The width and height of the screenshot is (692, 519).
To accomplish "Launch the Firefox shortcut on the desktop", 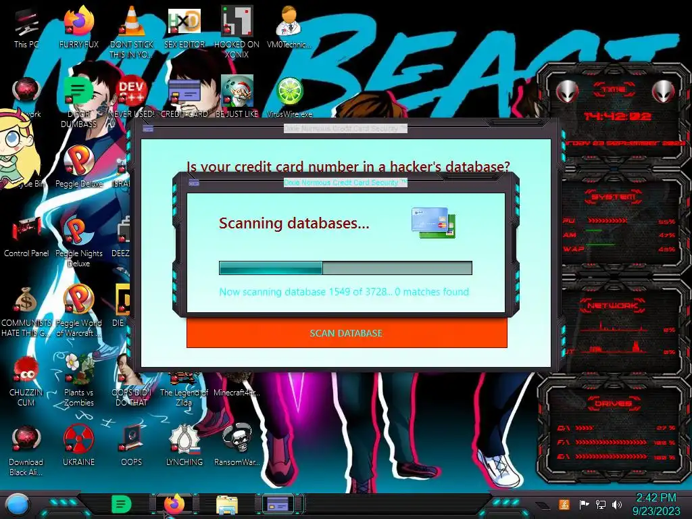I will coord(78,27).
